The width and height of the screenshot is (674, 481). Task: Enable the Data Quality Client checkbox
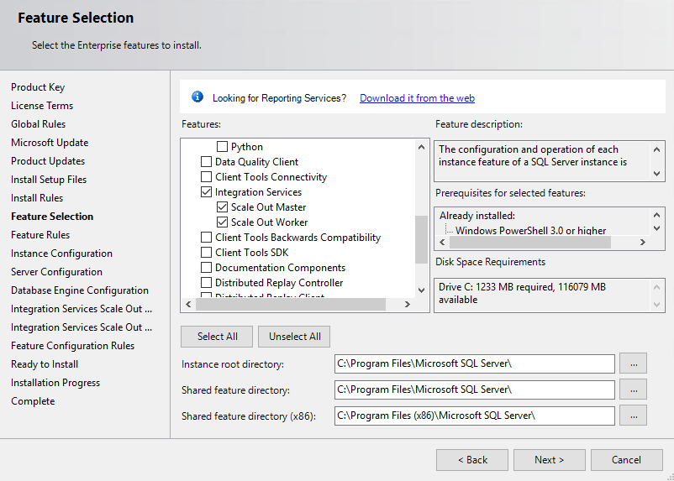pyautogui.click(x=207, y=162)
